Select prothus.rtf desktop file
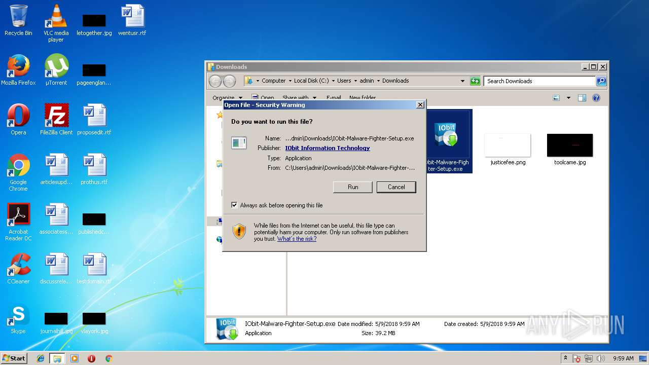This screenshot has width=649, height=365. click(x=94, y=169)
